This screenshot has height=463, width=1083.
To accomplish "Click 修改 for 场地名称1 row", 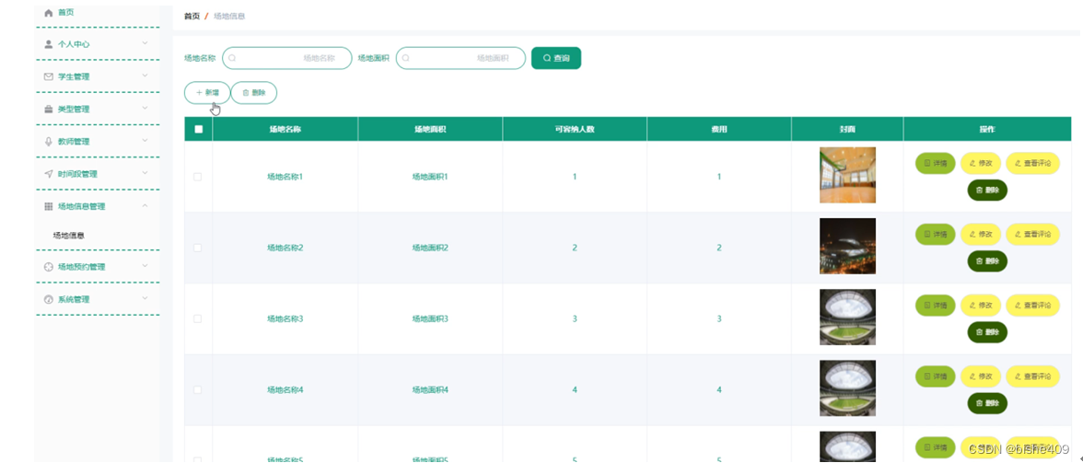I will click(x=981, y=164).
